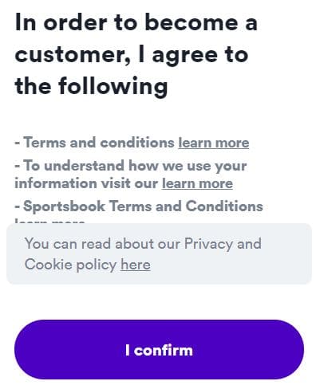Click partially hidden learn more under Sportsbook Terms

pos(49,221)
